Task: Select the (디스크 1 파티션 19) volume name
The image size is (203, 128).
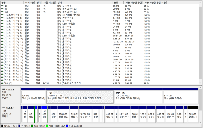Action: [13, 65]
